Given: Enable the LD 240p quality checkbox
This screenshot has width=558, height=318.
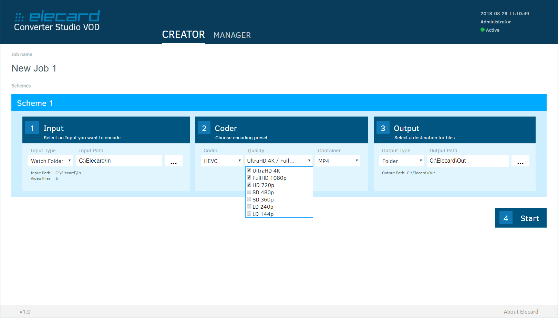Looking at the screenshot, I should 249,206.
